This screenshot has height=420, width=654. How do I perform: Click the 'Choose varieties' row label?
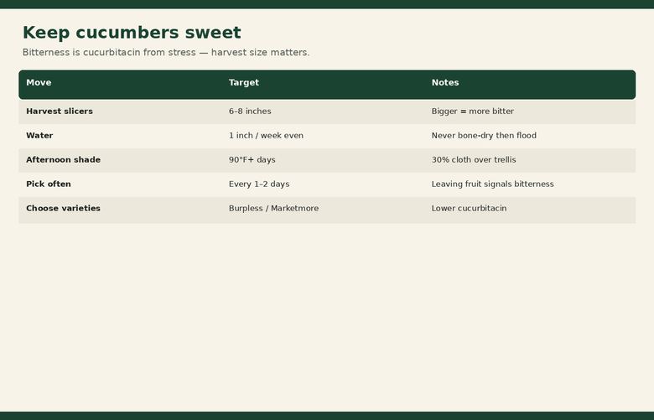click(64, 208)
